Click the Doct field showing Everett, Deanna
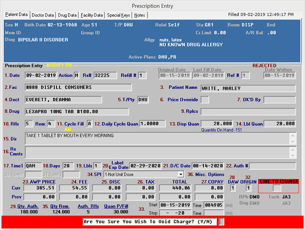This screenshot has width=305, height=230. point(63,100)
